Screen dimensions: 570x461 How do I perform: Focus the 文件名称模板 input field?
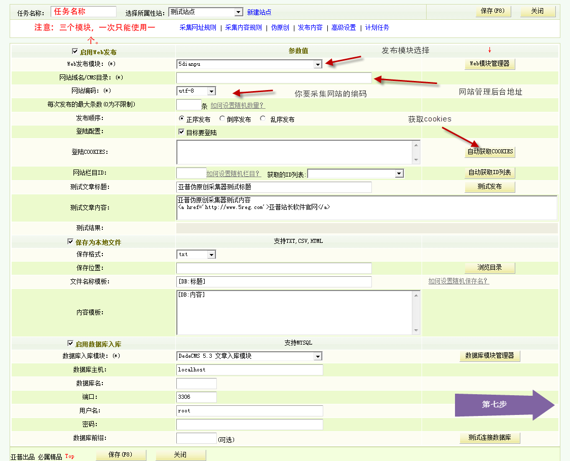coord(274,282)
